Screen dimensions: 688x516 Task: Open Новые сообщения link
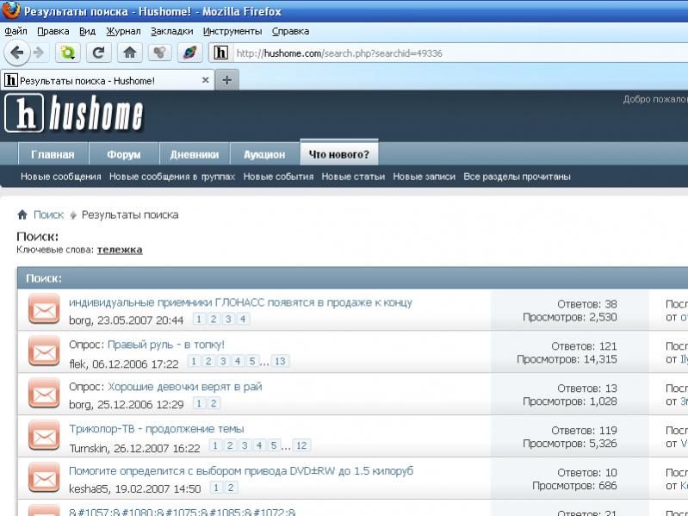tap(61, 177)
